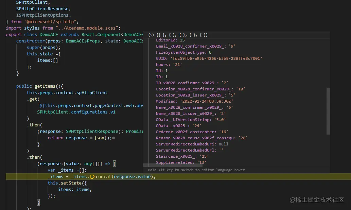Click the GUID value in the hover
This screenshot has width=351, height=210.
pyautogui.click(x=216, y=58)
